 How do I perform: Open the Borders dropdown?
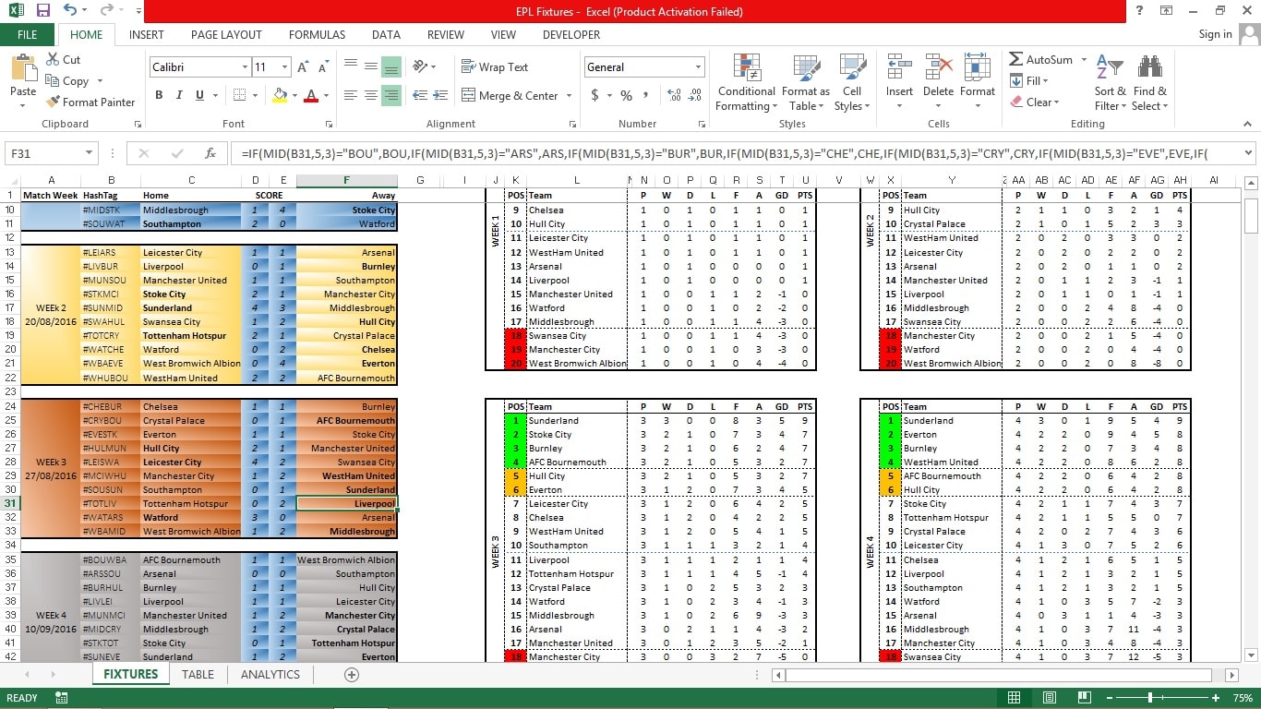coord(256,95)
